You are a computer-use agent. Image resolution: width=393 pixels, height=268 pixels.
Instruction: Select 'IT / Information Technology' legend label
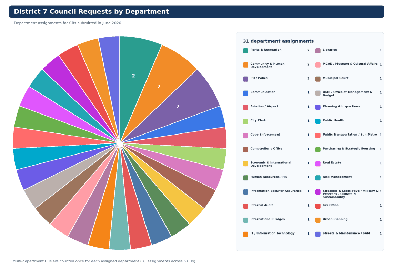(272, 233)
